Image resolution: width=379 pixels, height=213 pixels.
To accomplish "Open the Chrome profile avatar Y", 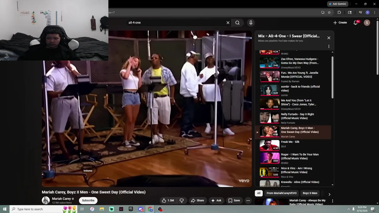I will click(367, 12).
